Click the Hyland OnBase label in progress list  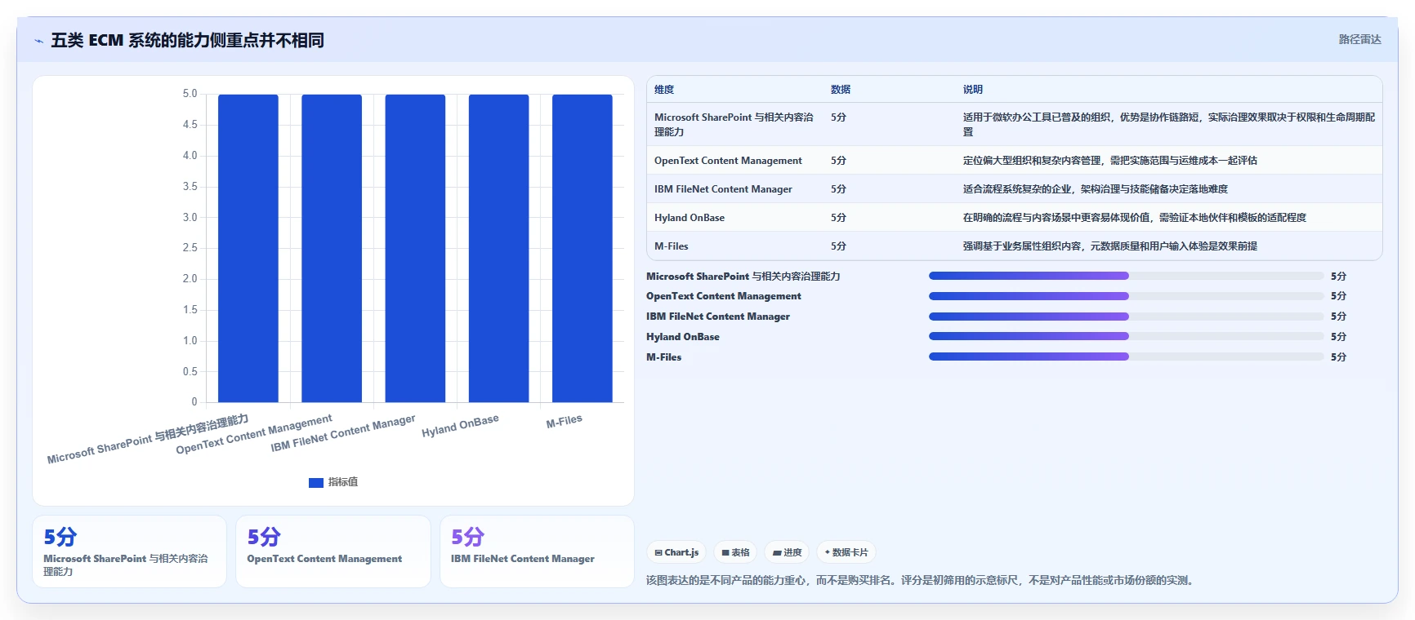click(683, 337)
